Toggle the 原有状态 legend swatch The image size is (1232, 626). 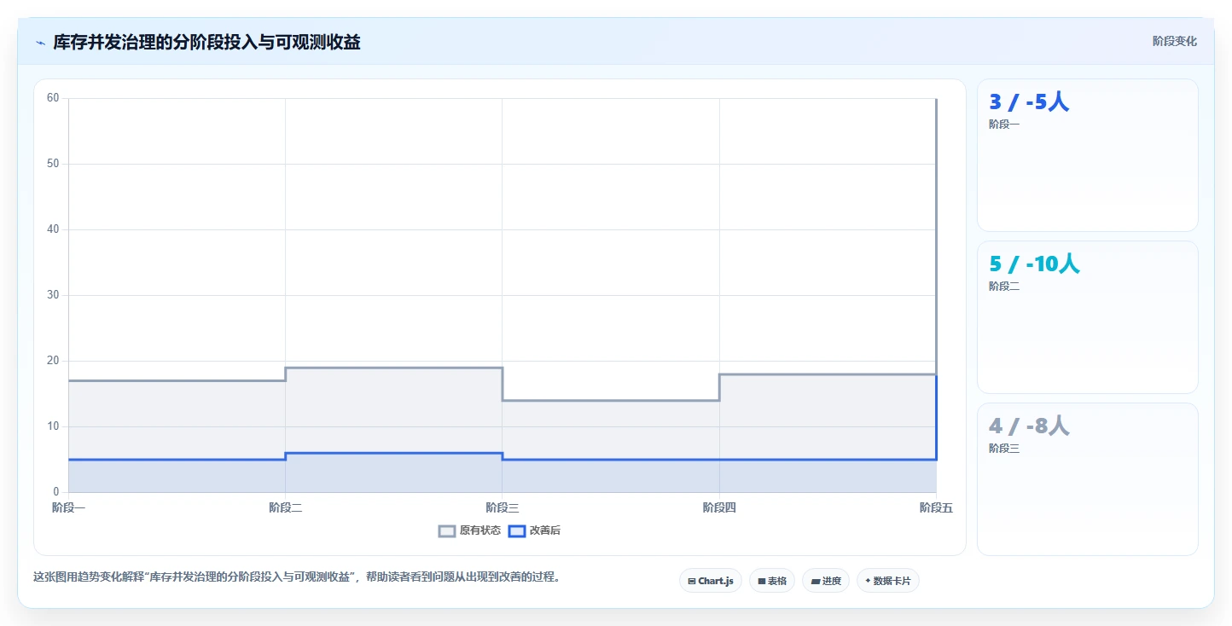[x=447, y=530]
